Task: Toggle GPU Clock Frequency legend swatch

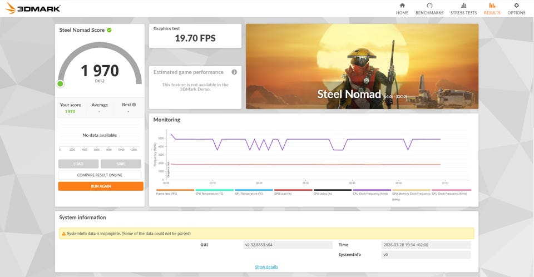Action: pyautogui.click(x=451, y=190)
